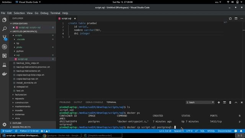Split the editor to the right
This screenshot has height=138, width=245.
tap(236, 18)
